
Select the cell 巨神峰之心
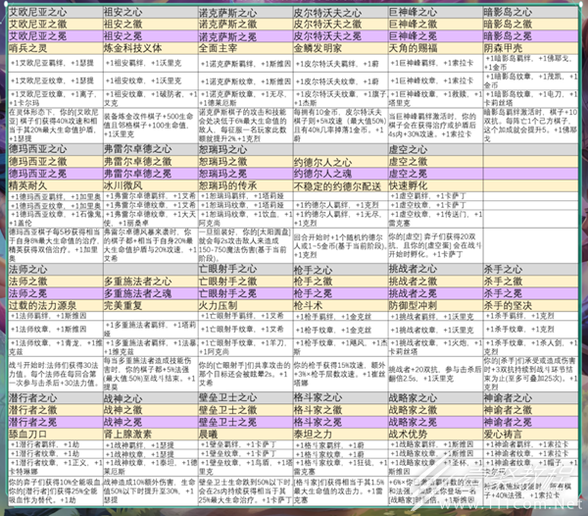point(435,13)
